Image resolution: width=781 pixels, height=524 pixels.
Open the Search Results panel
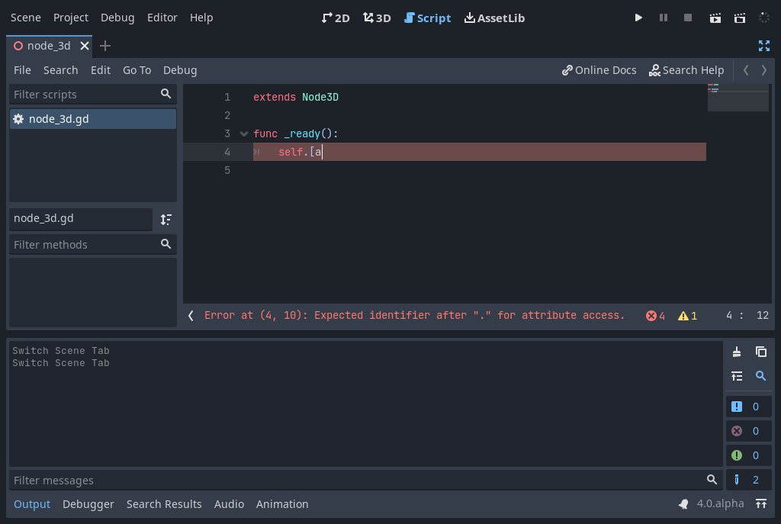(x=164, y=504)
